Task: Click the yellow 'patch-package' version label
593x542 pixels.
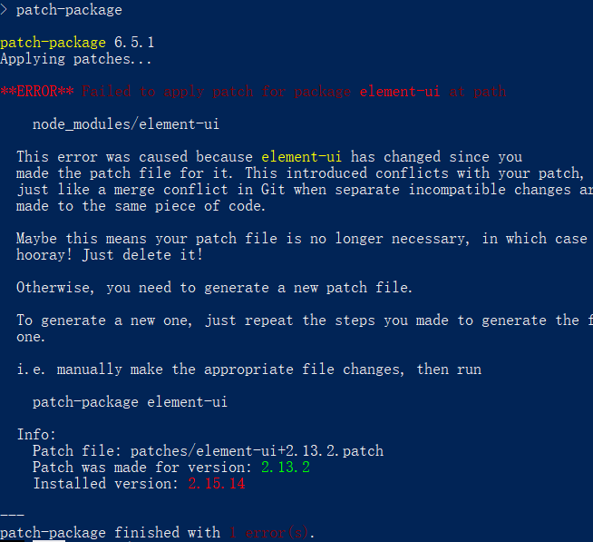Action: click(x=53, y=43)
